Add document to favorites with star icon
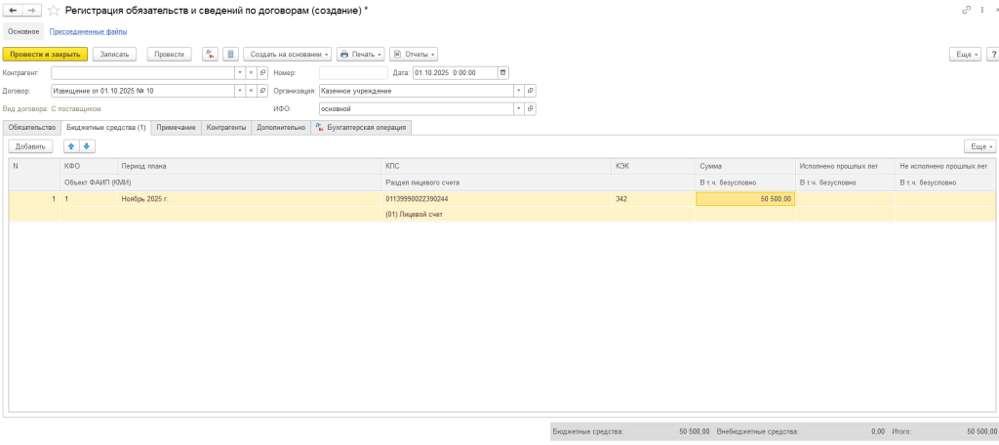Image resolution: width=999 pixels, height=445 pixels. [53, 10]
